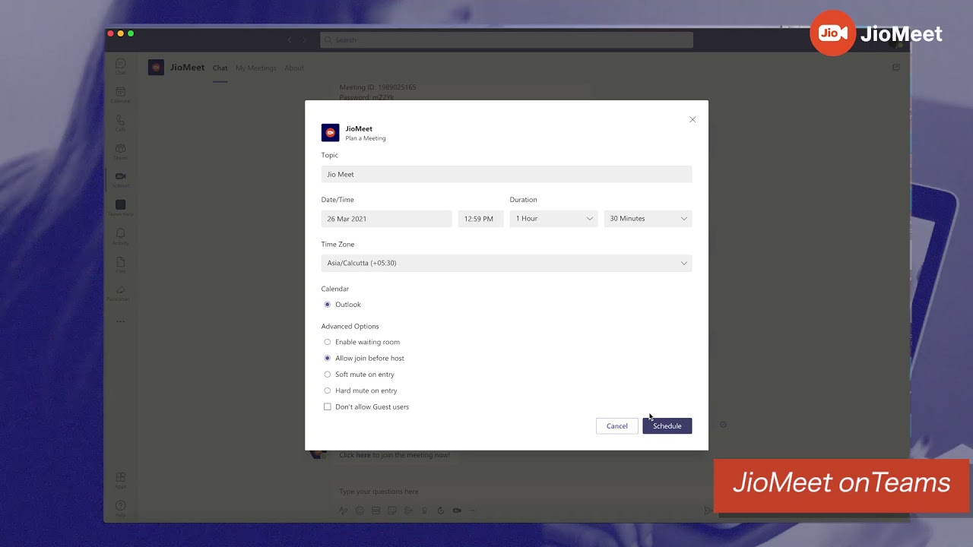
Task: Expand the Time Zone dropdown
Action: pyautogui.click(x=506, y=263)
